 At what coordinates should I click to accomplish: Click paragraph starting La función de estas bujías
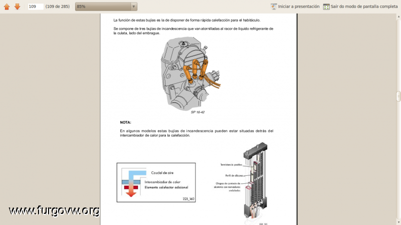coord(187,20)
